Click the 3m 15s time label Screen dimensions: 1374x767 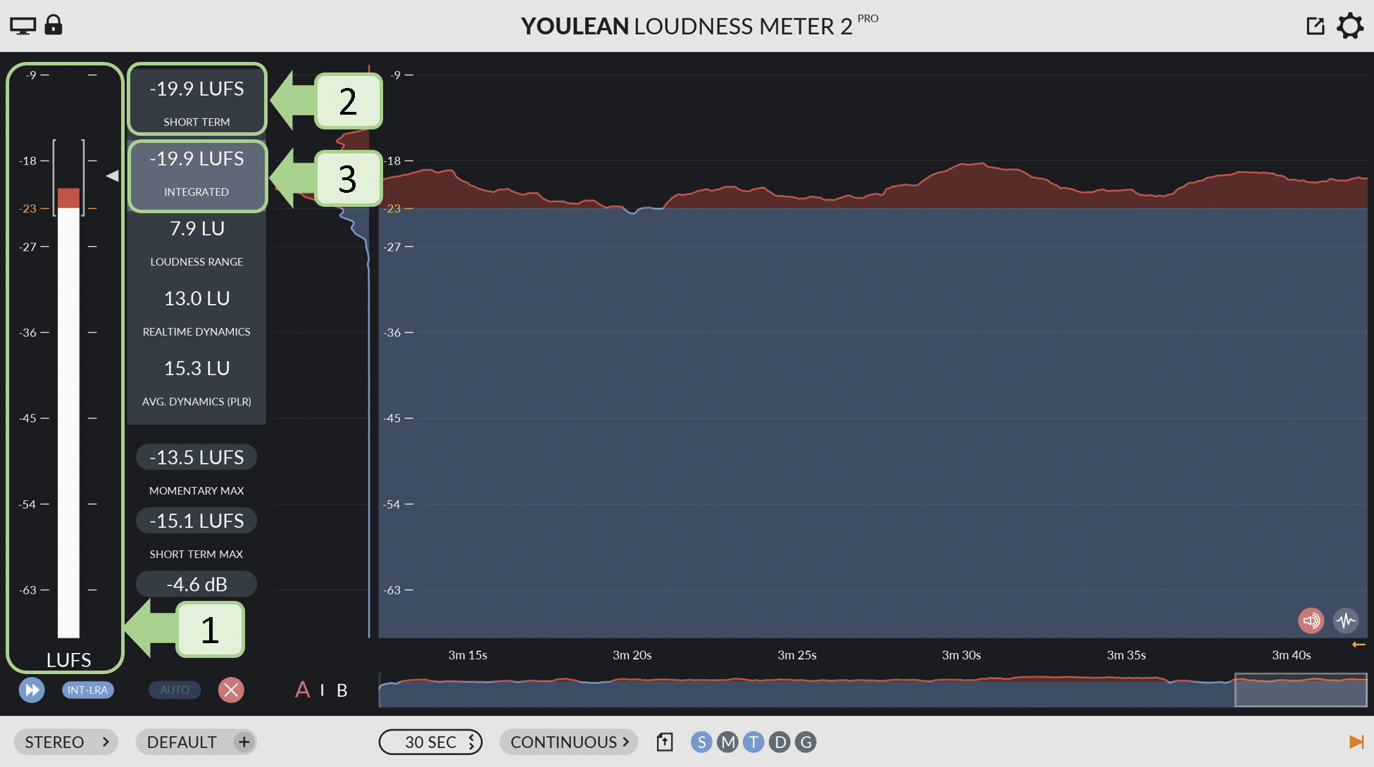click(468, 655)
